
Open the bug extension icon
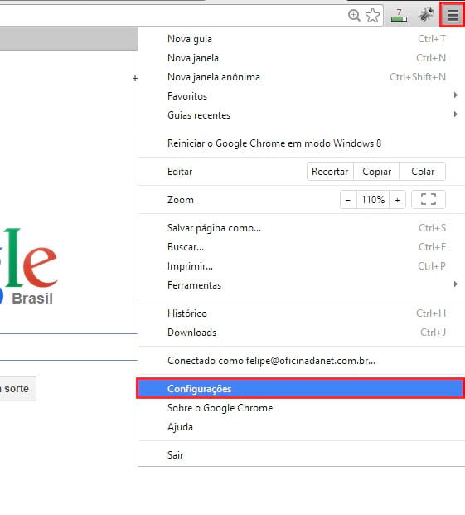coord(426,15)
